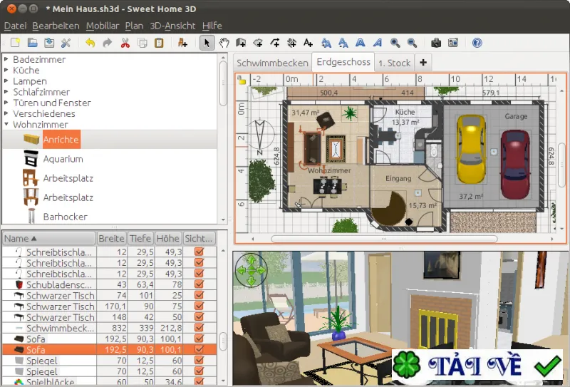Select the Create walls tool

[x=241, y=43]
